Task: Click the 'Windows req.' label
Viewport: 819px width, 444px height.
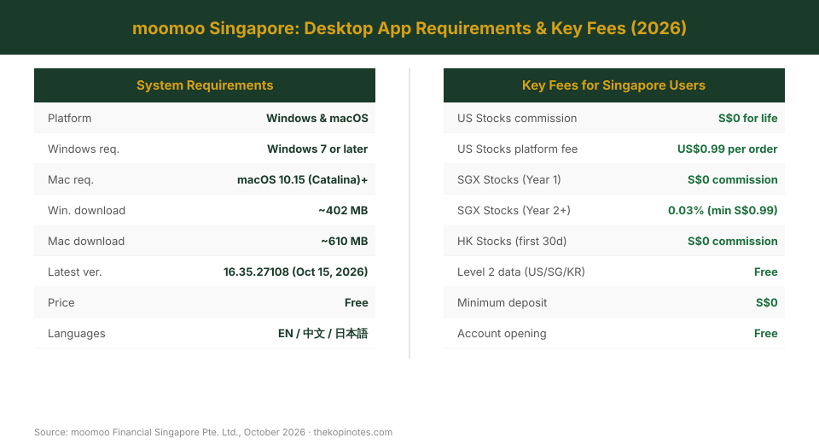Action: [x=84, y=149]
